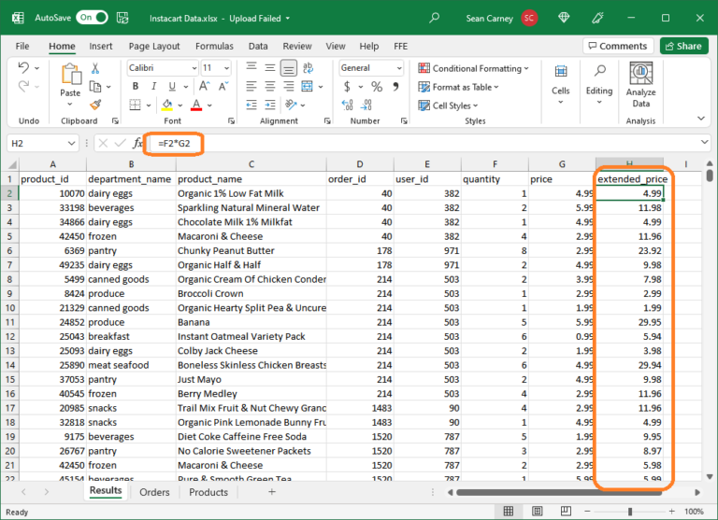Open the font name dropdown showing Calibri
The image size is (718, 520).
click(160, 68)
